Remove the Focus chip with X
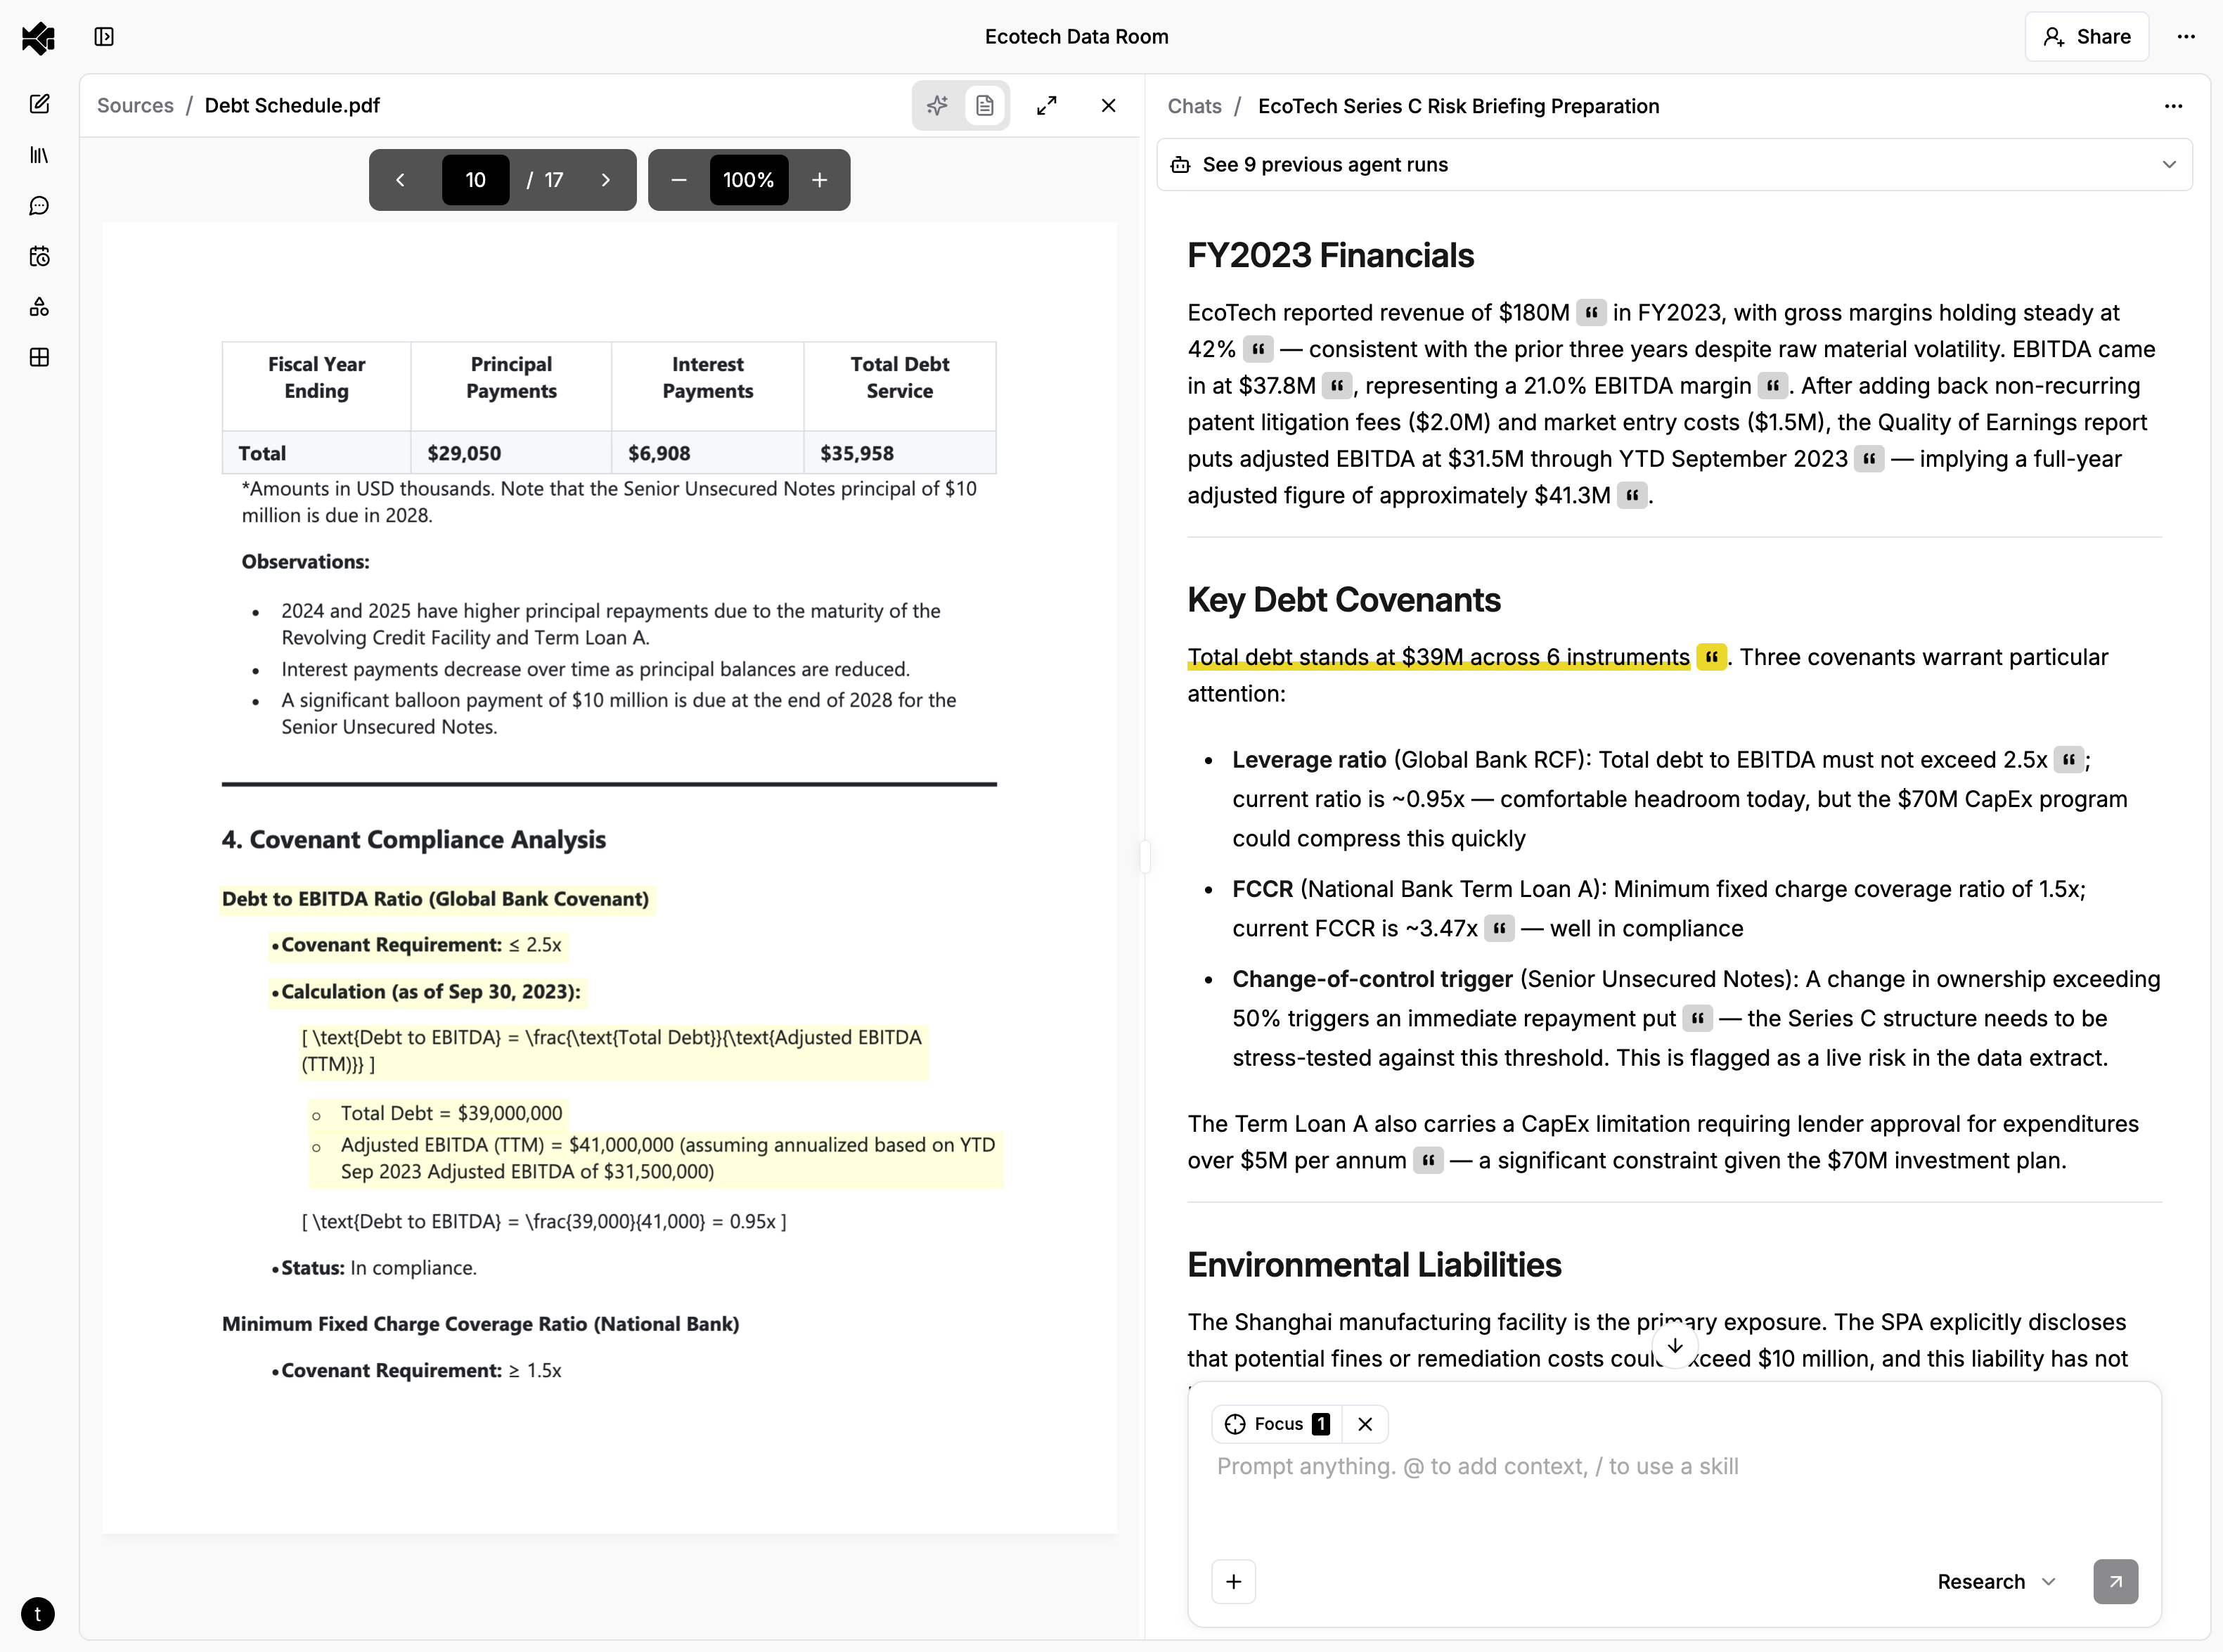Screen dimensions: 2223x1652 (1365, 1424)
